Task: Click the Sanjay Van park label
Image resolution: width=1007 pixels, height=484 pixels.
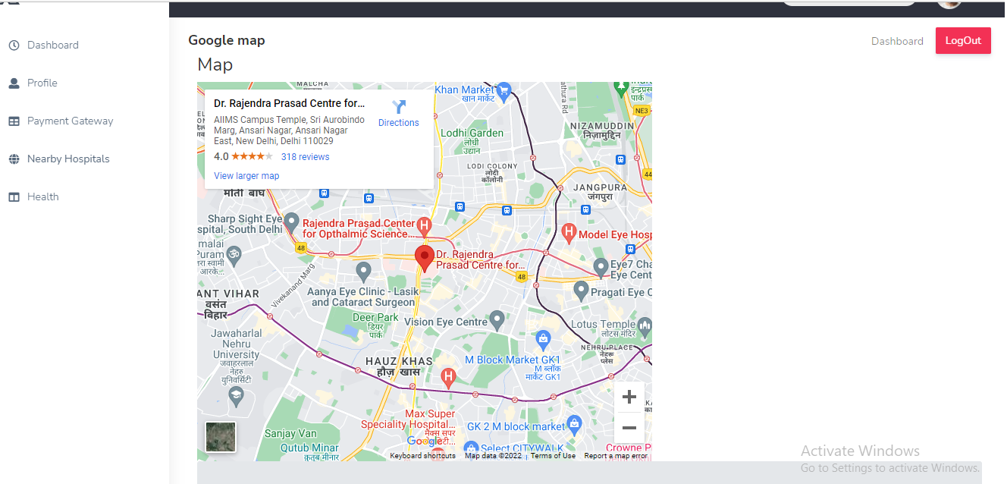Action: click(290, 433)
